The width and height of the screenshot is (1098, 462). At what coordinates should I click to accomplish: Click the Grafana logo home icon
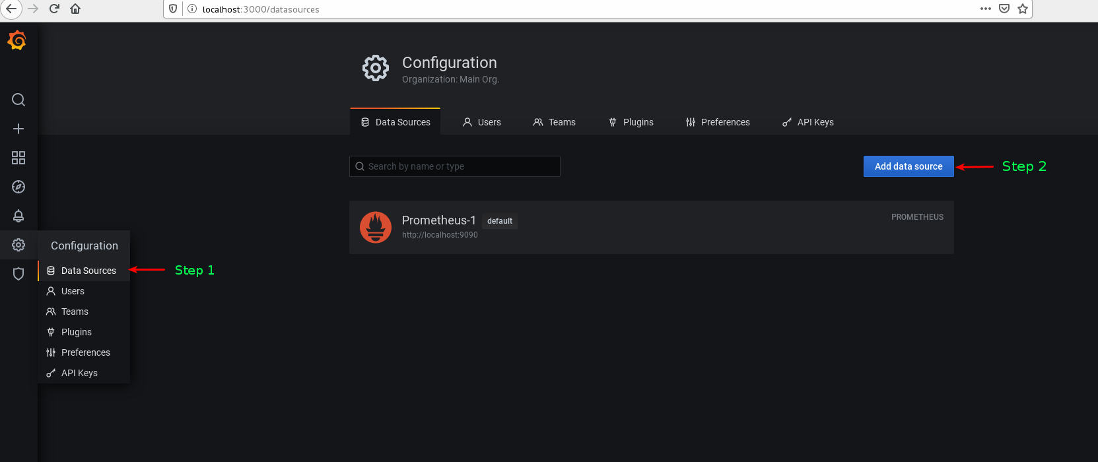(x=17, y=41)
